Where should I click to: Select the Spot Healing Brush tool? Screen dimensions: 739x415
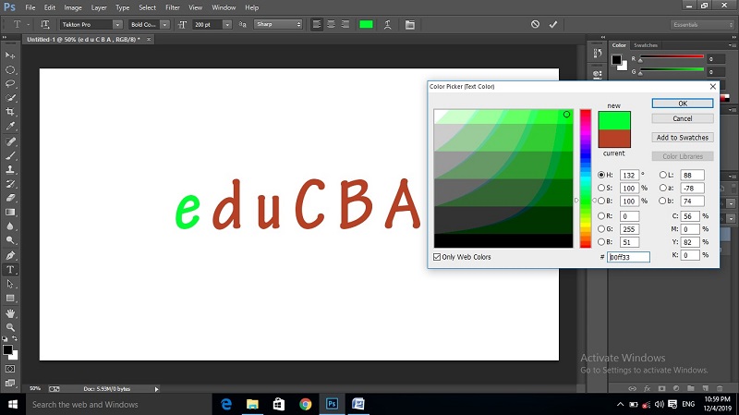[10, 141]
